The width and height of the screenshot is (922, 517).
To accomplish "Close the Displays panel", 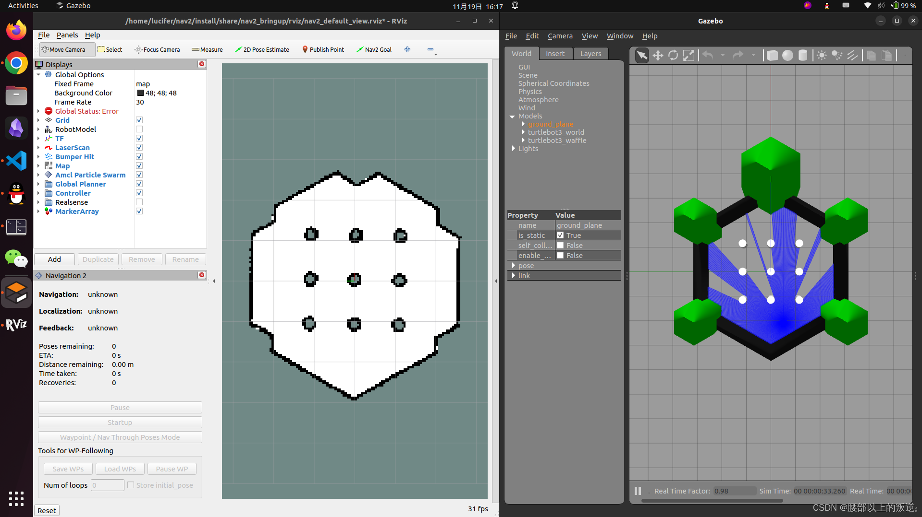I will (x=202, y=64).
